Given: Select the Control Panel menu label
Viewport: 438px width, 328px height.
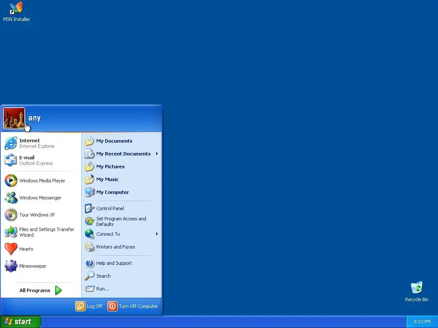Looking at the screenshot, I should pos(110,208).
